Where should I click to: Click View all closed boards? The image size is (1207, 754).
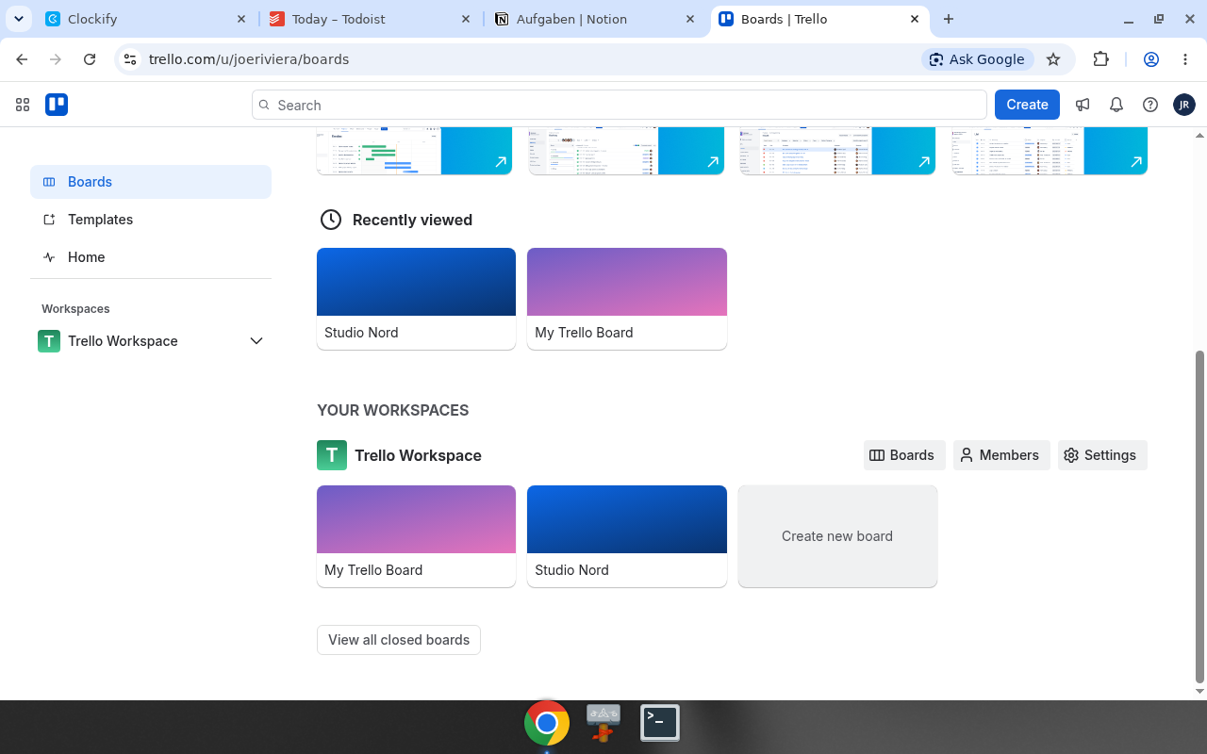[x=399, y=640]
